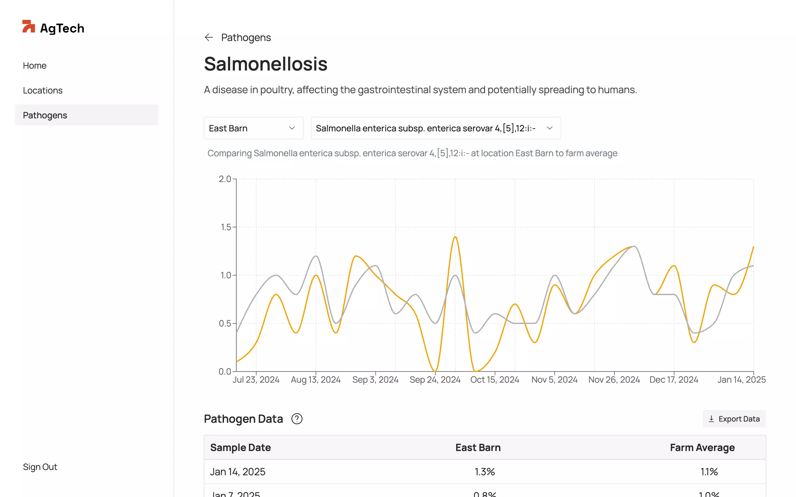Open the East Barn location dropdown
This screenshot has width=796, height=497.
click(x=253, y=128)
